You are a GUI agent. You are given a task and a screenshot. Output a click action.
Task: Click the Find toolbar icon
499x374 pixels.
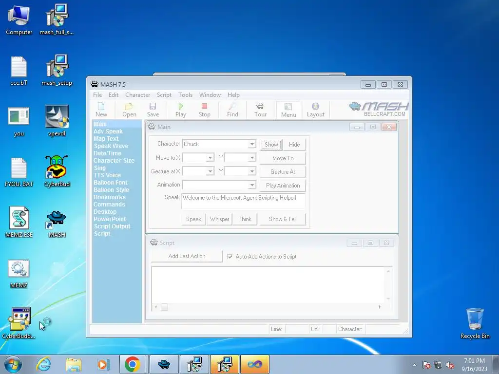click(x=232, y=110)
